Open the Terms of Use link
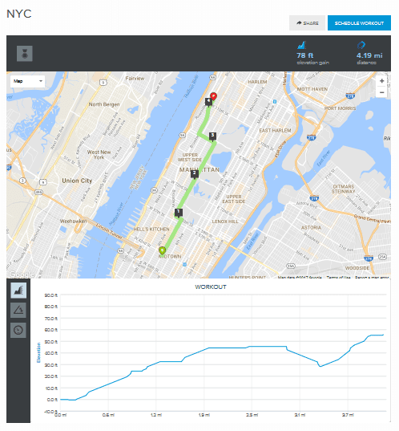 tap(338, 277)
